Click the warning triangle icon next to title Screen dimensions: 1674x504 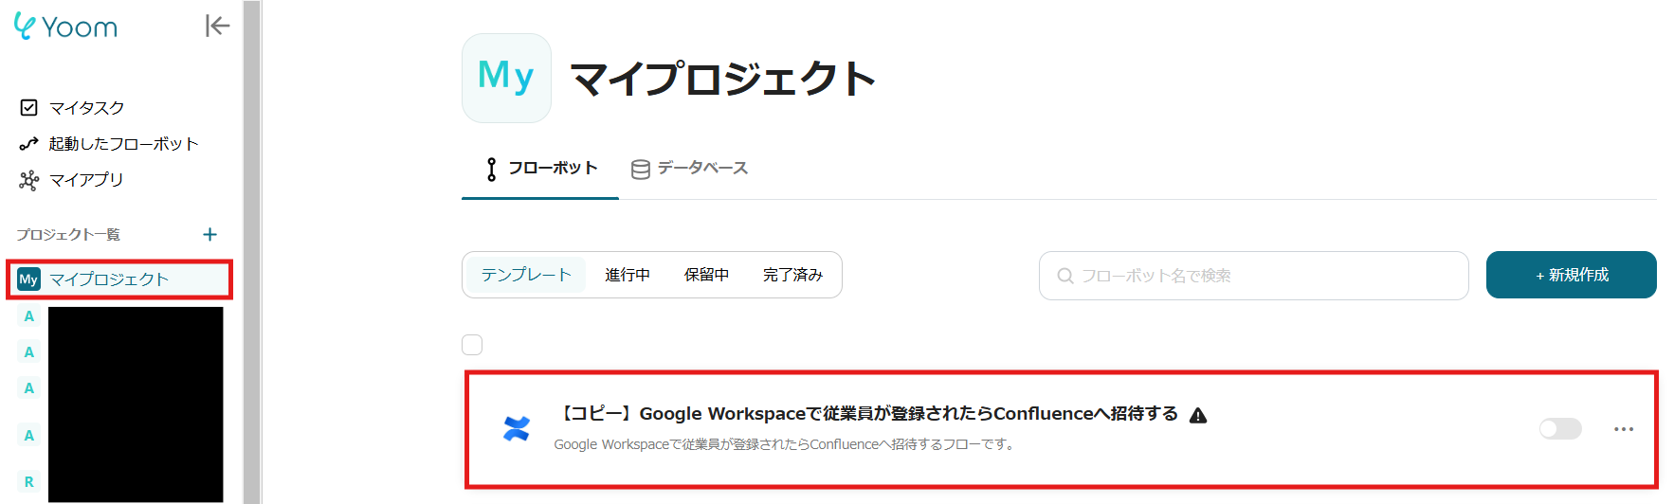point(1198,415)
